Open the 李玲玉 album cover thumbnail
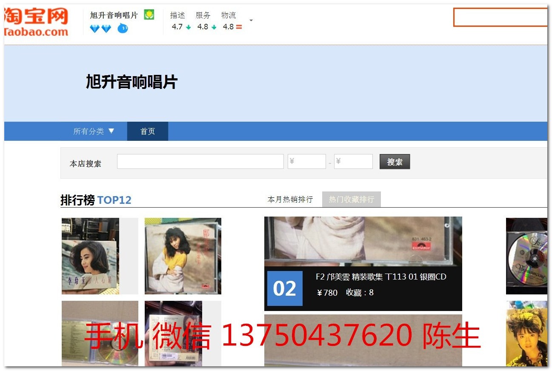552x371 pixels. click(x=90, y=256)
